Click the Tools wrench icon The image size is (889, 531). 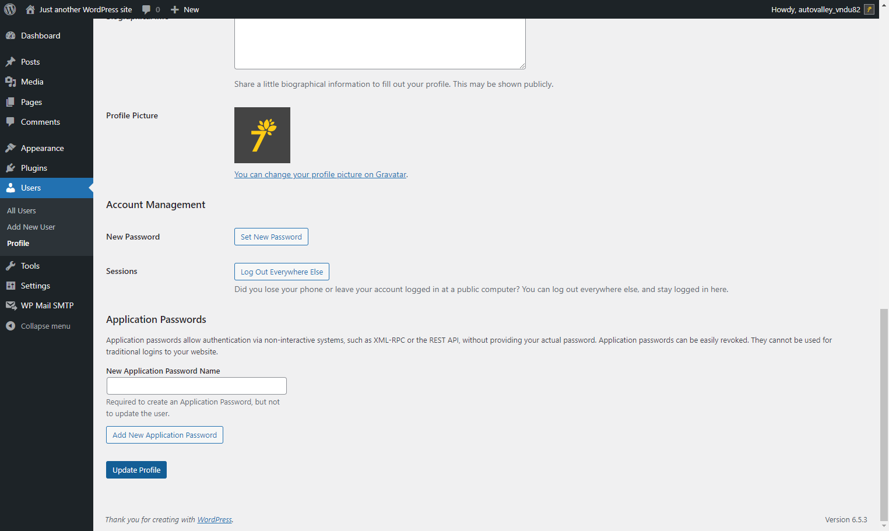[x=10, y=266]
